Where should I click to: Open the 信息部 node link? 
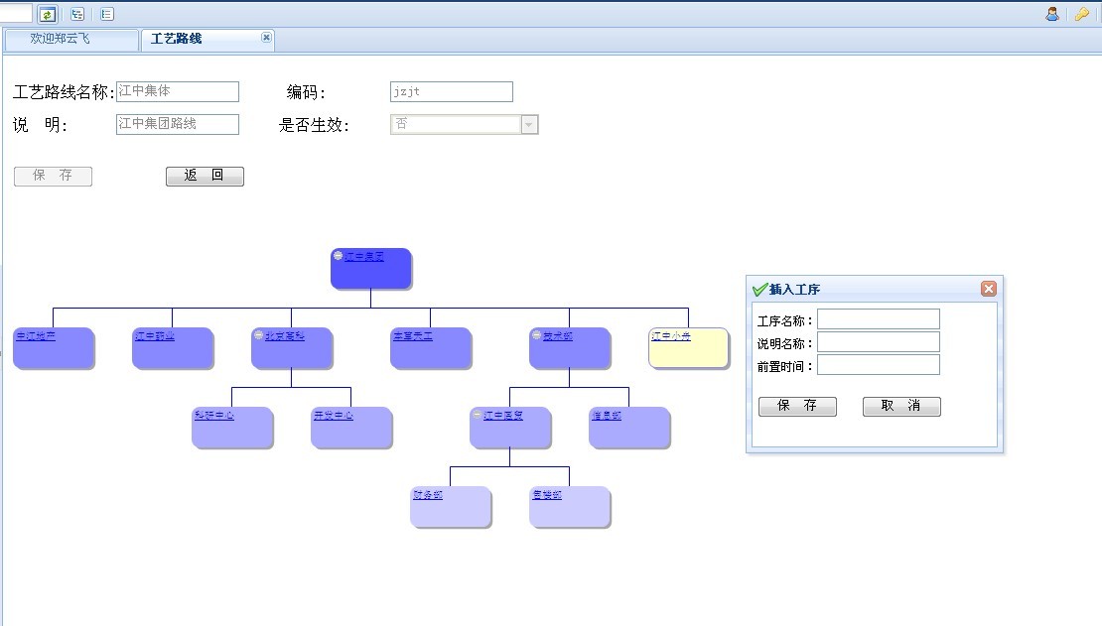(x=607, y=416)
